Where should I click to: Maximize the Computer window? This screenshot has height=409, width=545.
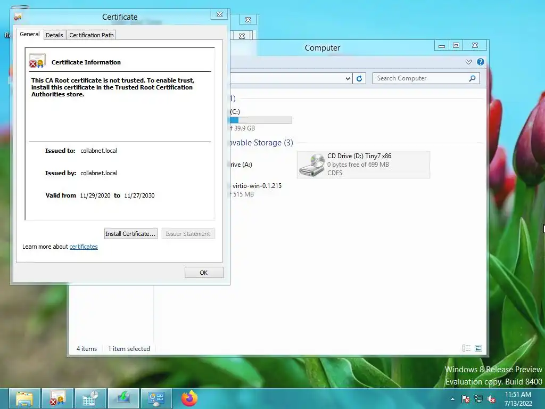pos(456,46)
